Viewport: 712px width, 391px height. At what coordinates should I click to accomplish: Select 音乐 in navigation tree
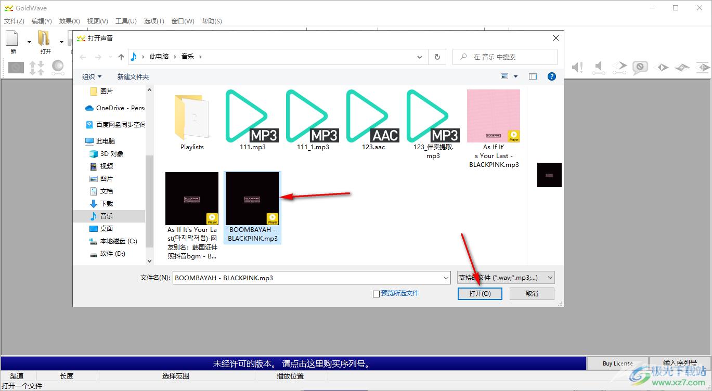pyautogui.click(x=109, y=216)
